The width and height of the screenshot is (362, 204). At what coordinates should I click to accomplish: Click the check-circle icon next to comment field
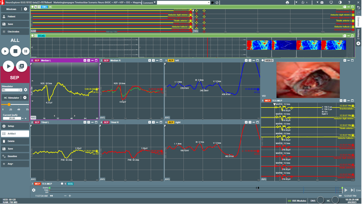pyautogui.click(x=217, y=3)
